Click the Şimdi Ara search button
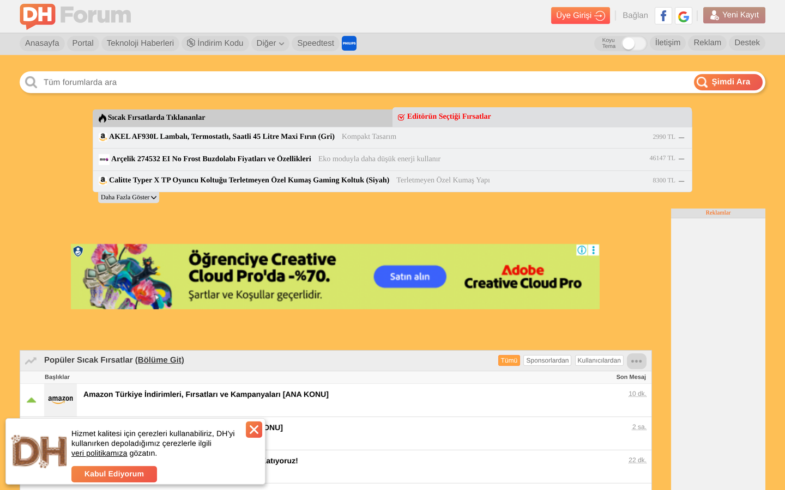The height and width of the screenshot is (490, 785). 728,82
